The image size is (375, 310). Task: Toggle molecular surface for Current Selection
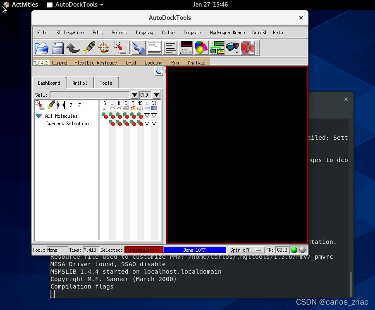(140, 123)
